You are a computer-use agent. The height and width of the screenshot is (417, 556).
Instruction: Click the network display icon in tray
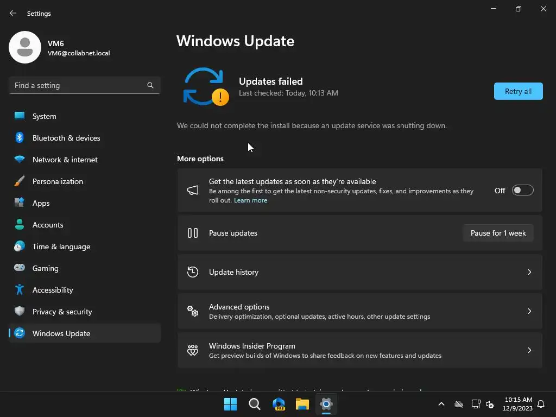coord(476,404)
